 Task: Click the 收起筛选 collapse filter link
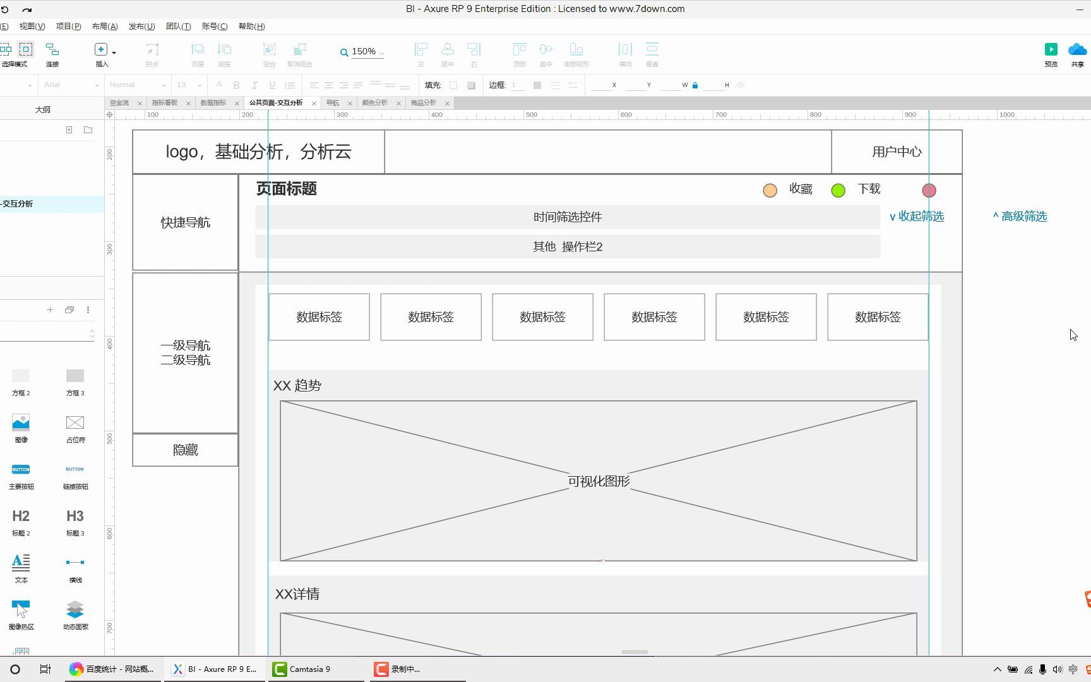pos(917,217)
